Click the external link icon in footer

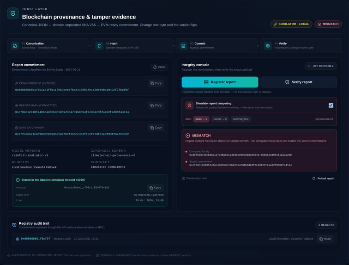pyautogui.click(x=98, y=255)
